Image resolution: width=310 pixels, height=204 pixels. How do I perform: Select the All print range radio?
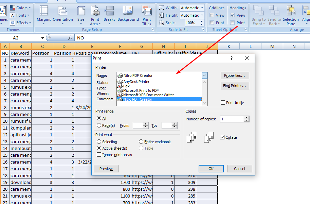click(x=99, y=118)
